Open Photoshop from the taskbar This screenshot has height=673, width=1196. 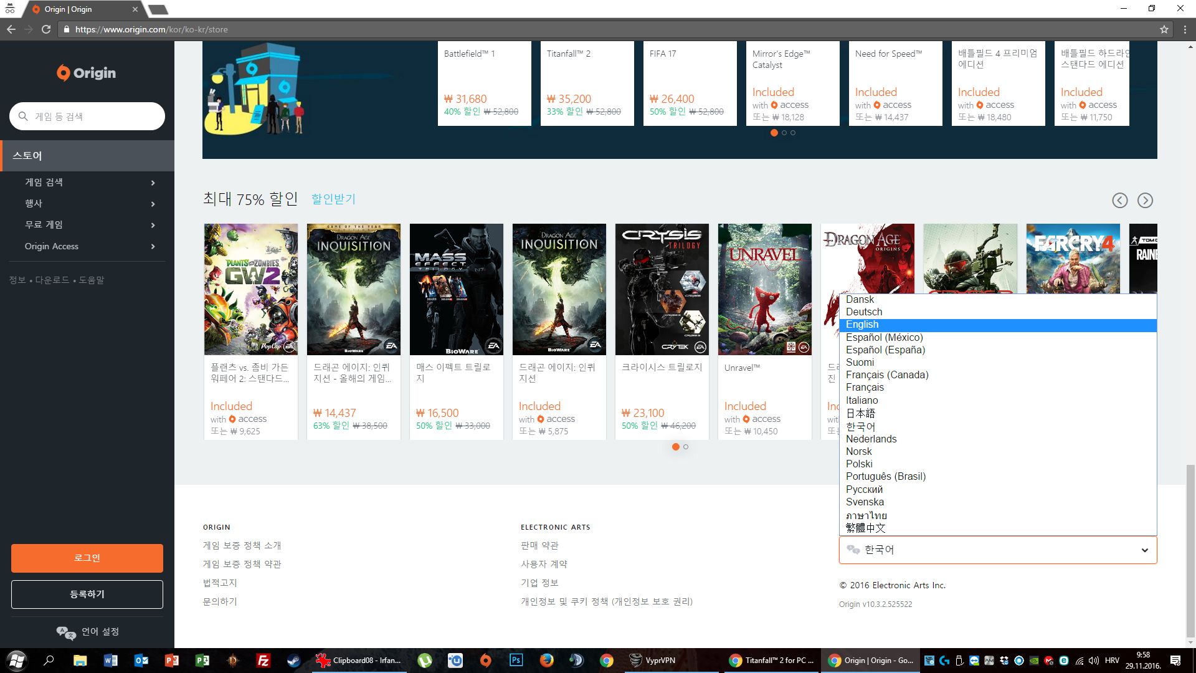point(516,661)
